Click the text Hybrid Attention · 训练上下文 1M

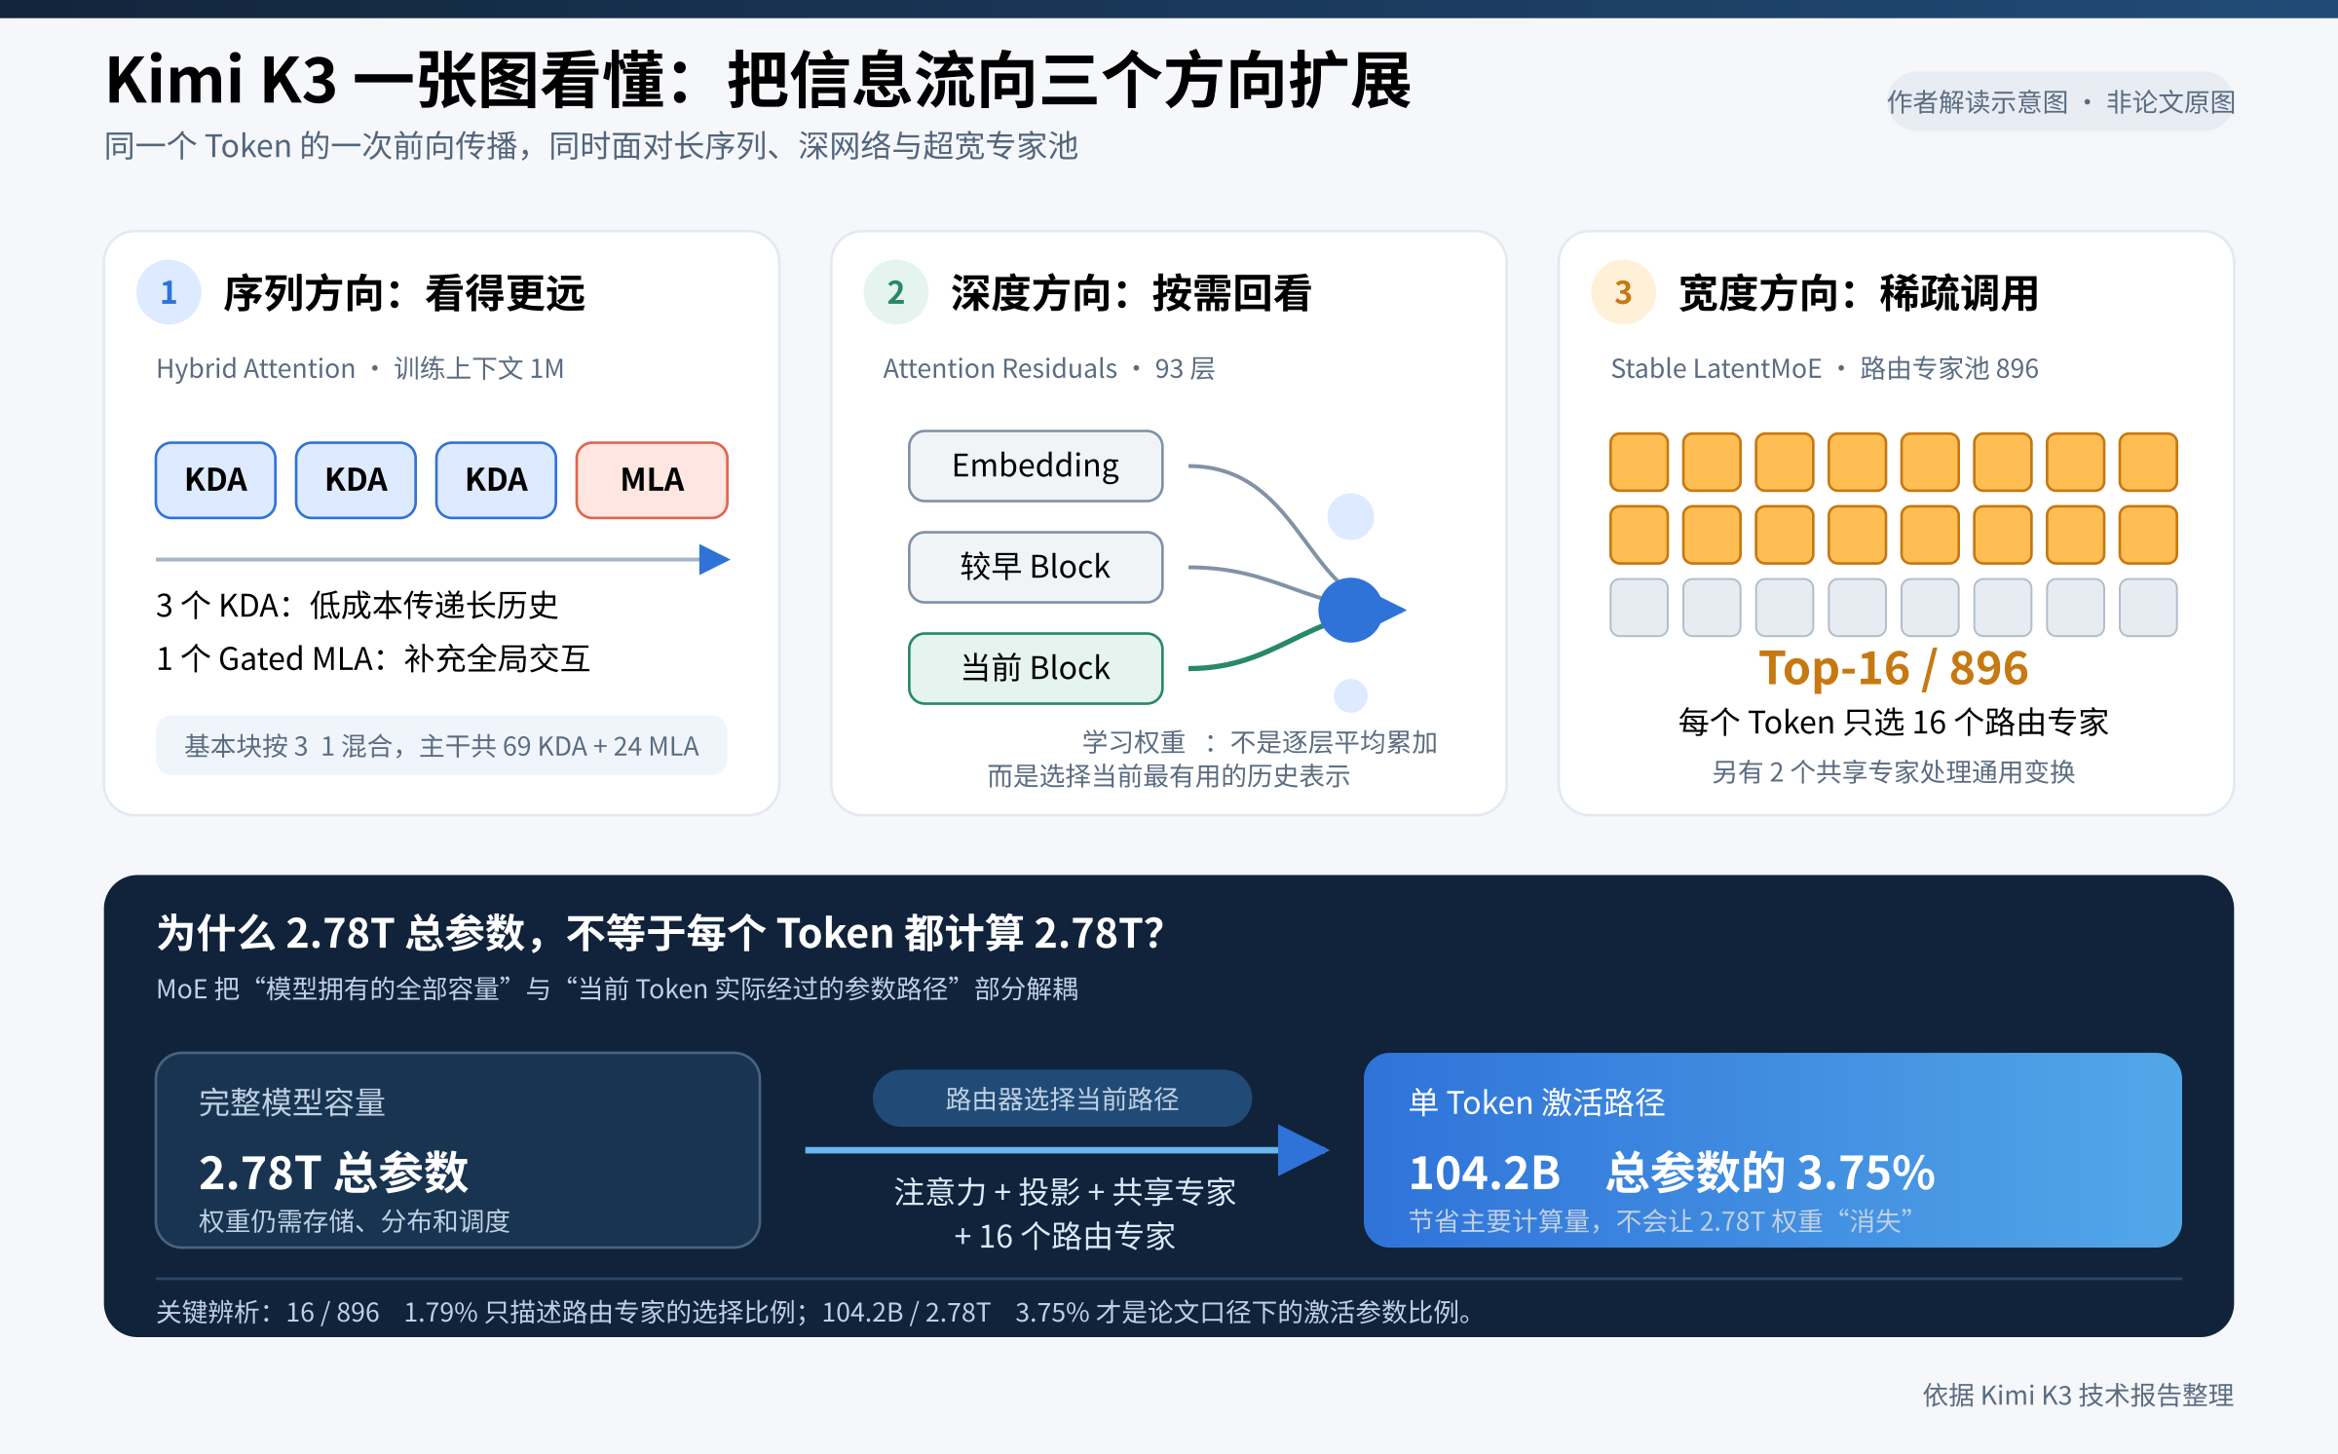coord(360,368)
